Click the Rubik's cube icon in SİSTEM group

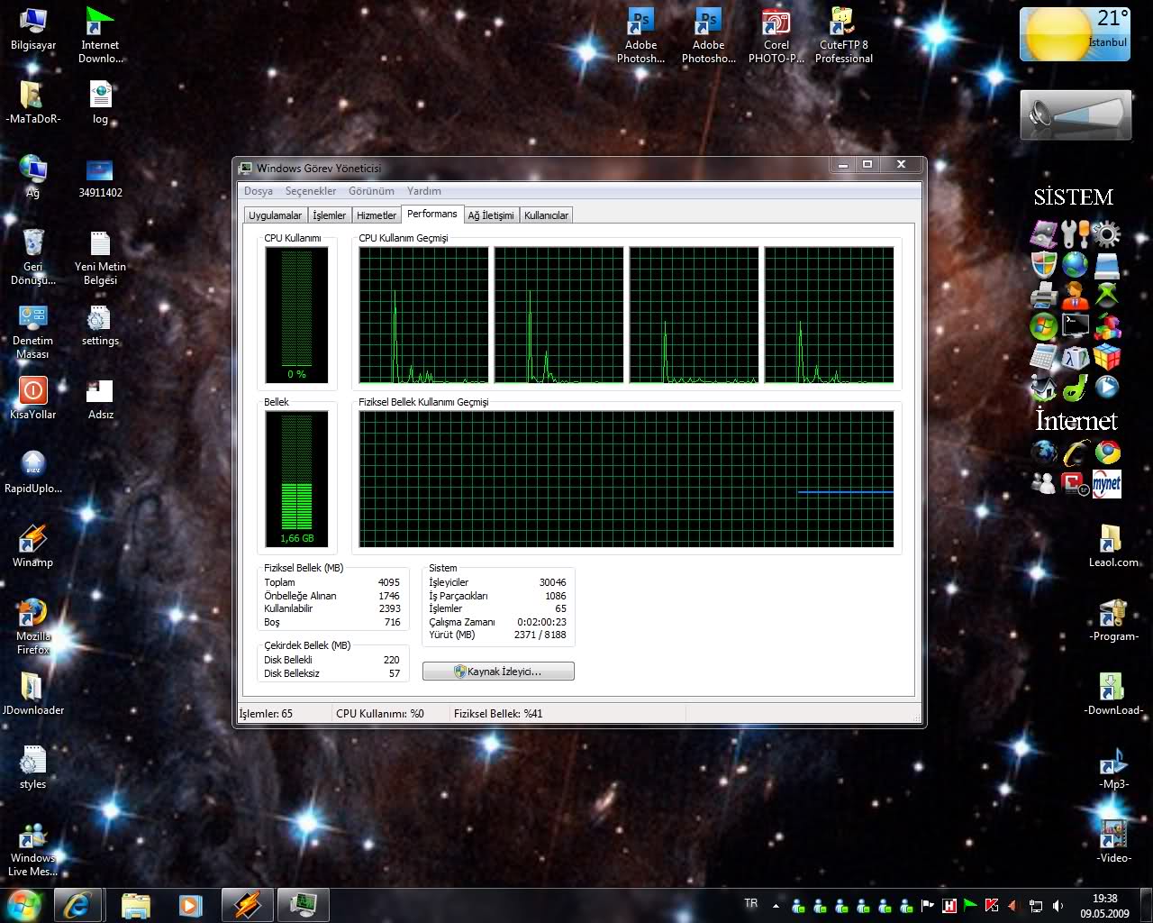pyautogui.click(x=1107, y=357)
